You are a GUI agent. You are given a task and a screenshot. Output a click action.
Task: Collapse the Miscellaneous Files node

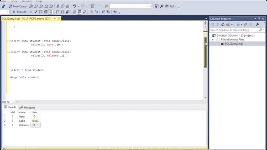[213, 40]
